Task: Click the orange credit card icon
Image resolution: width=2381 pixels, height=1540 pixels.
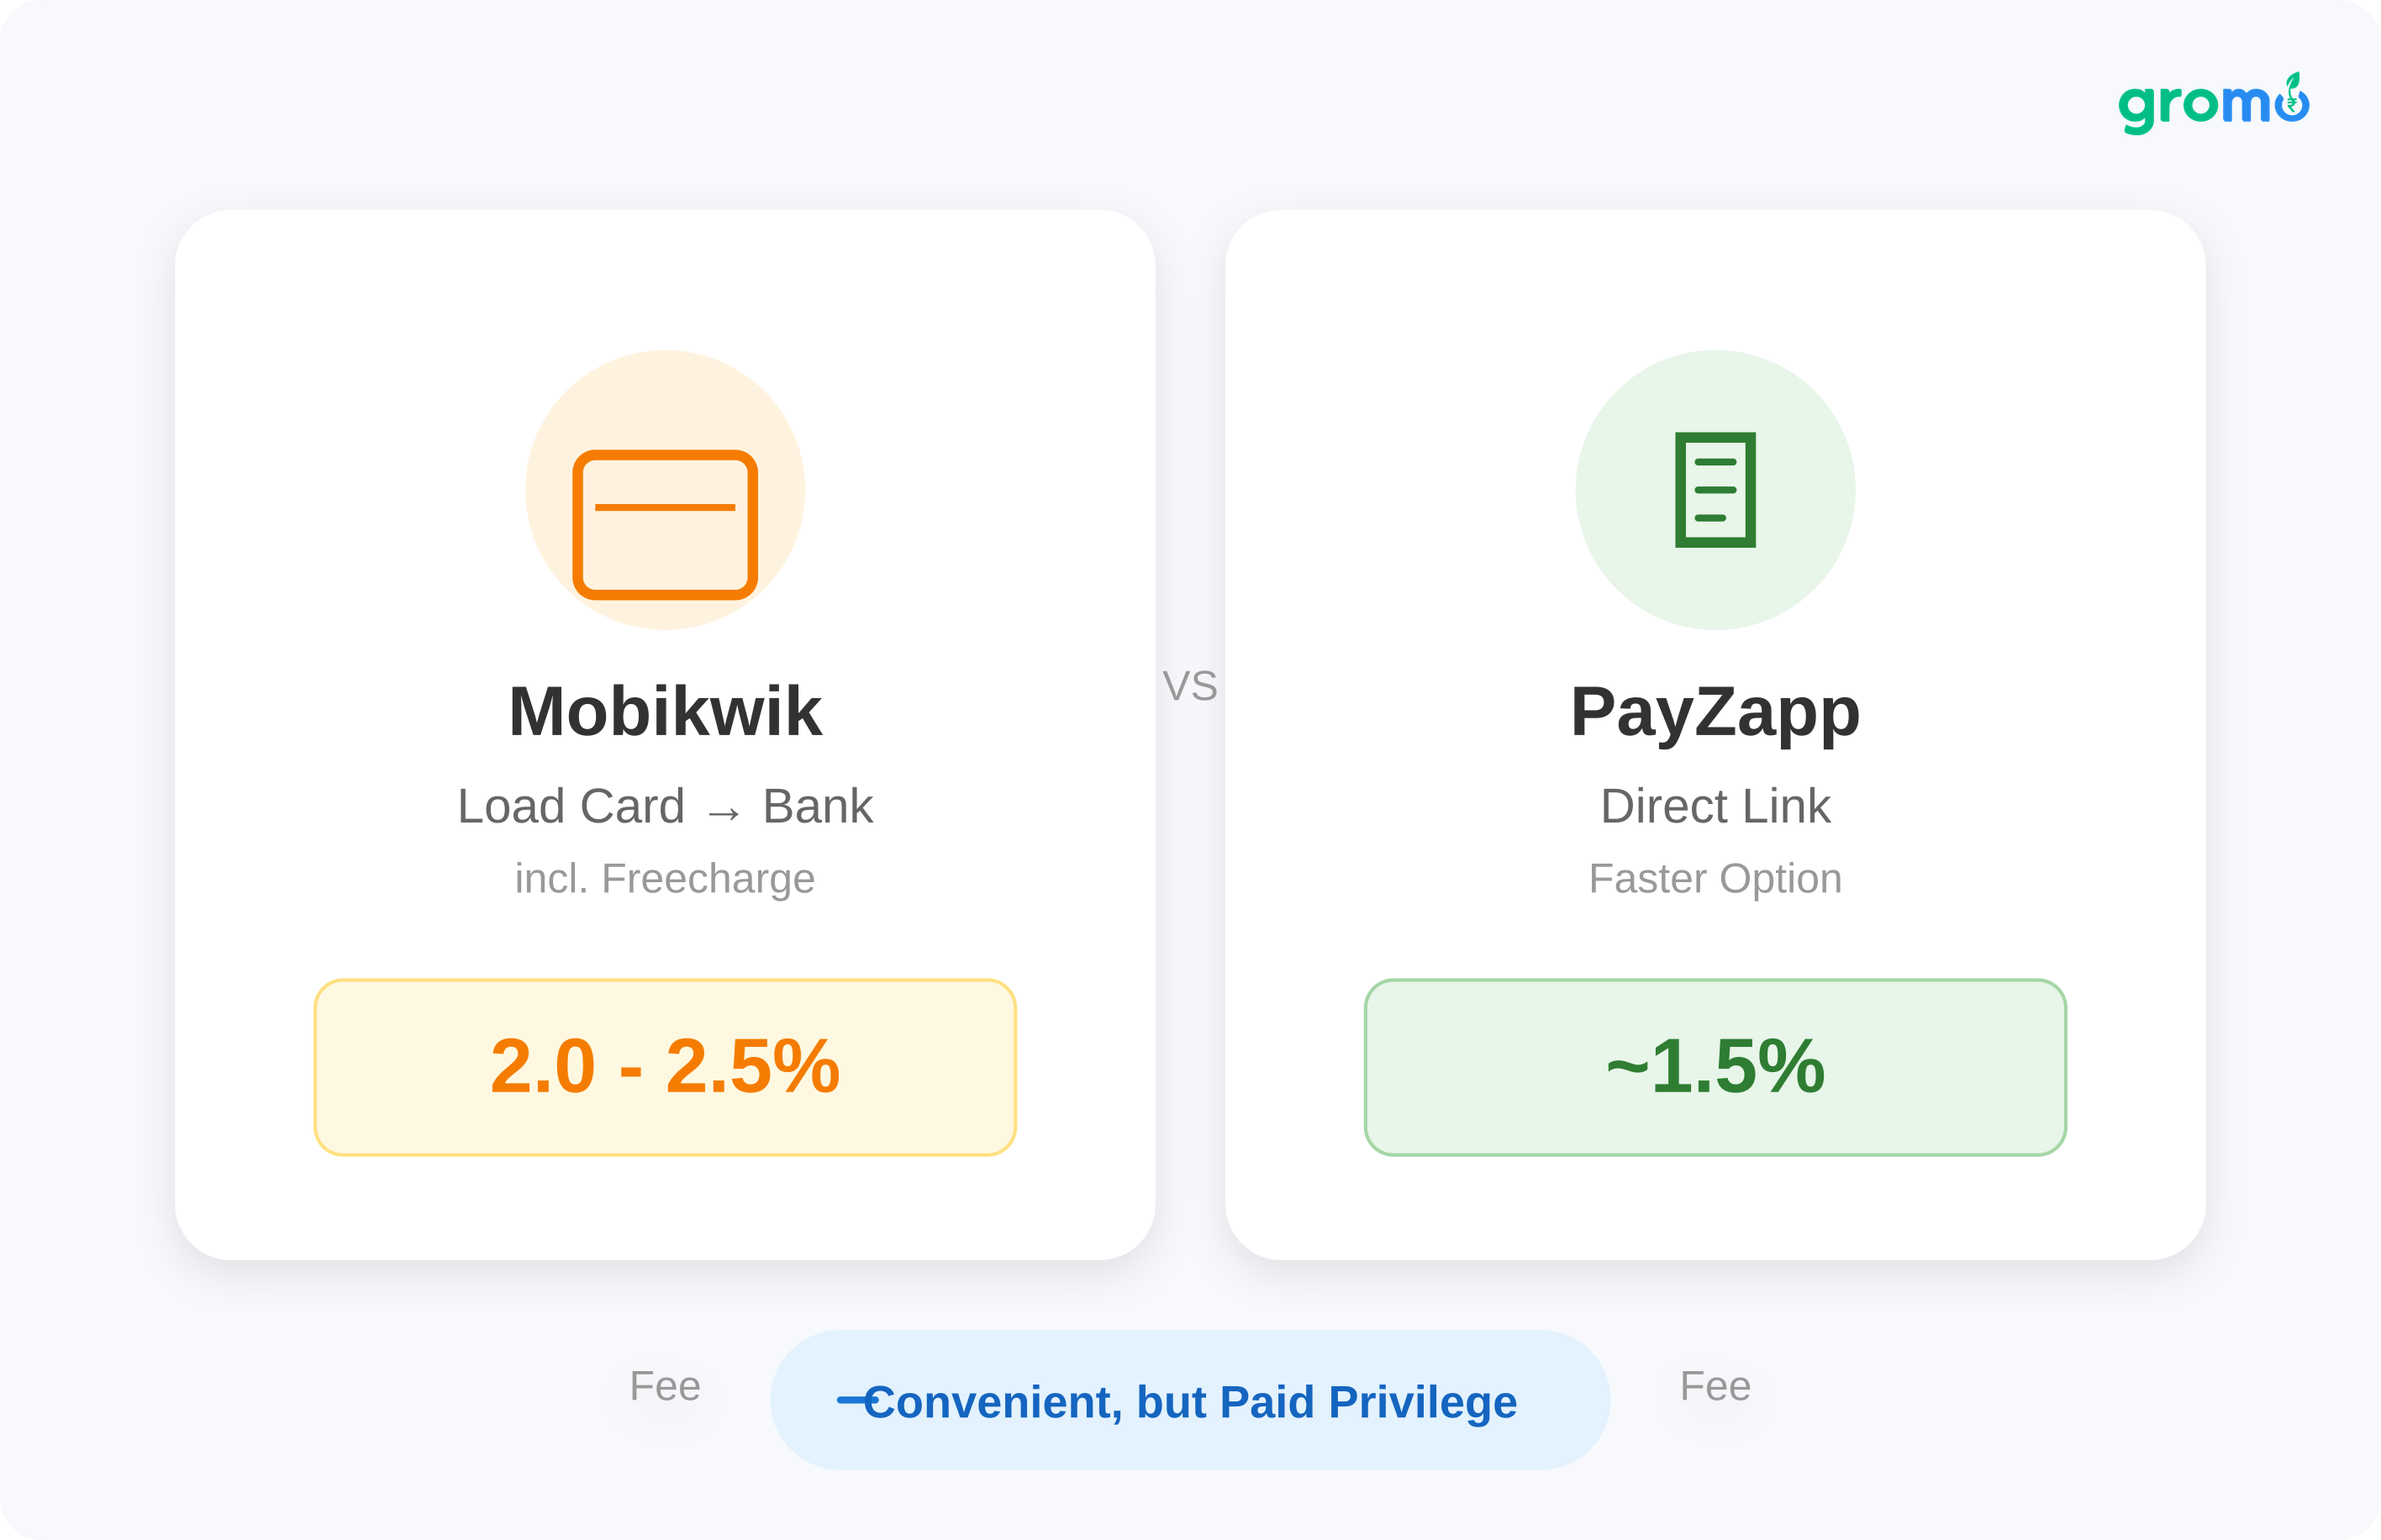Action: [666, 524]
